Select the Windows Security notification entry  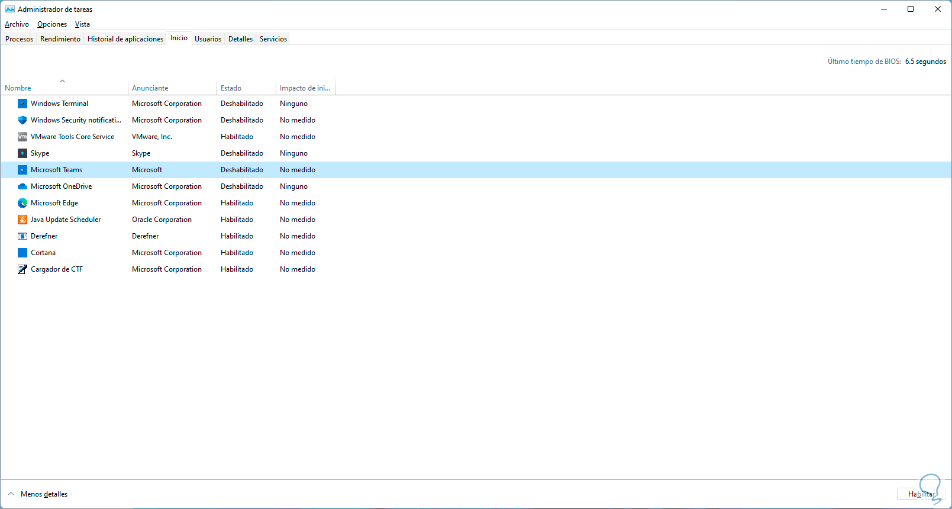coord(76,120)
